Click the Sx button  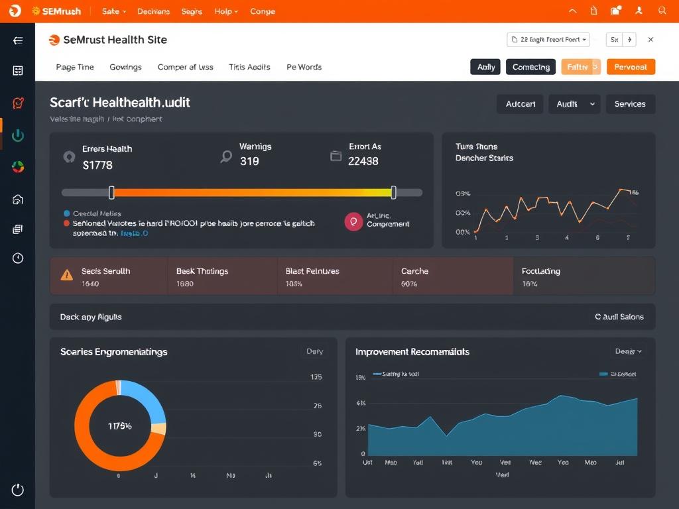coord(614,39)
